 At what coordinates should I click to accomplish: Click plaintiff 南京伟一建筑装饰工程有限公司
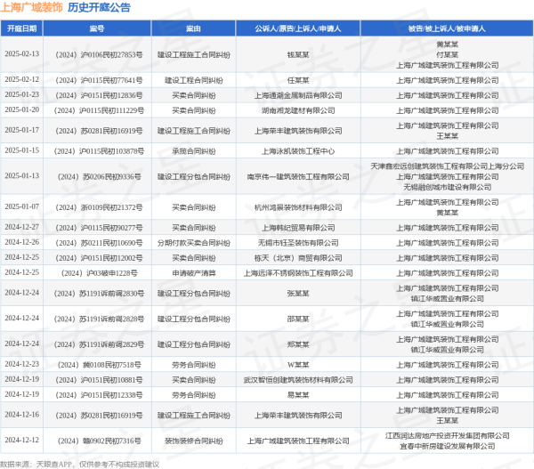click(x=298, y=177)
